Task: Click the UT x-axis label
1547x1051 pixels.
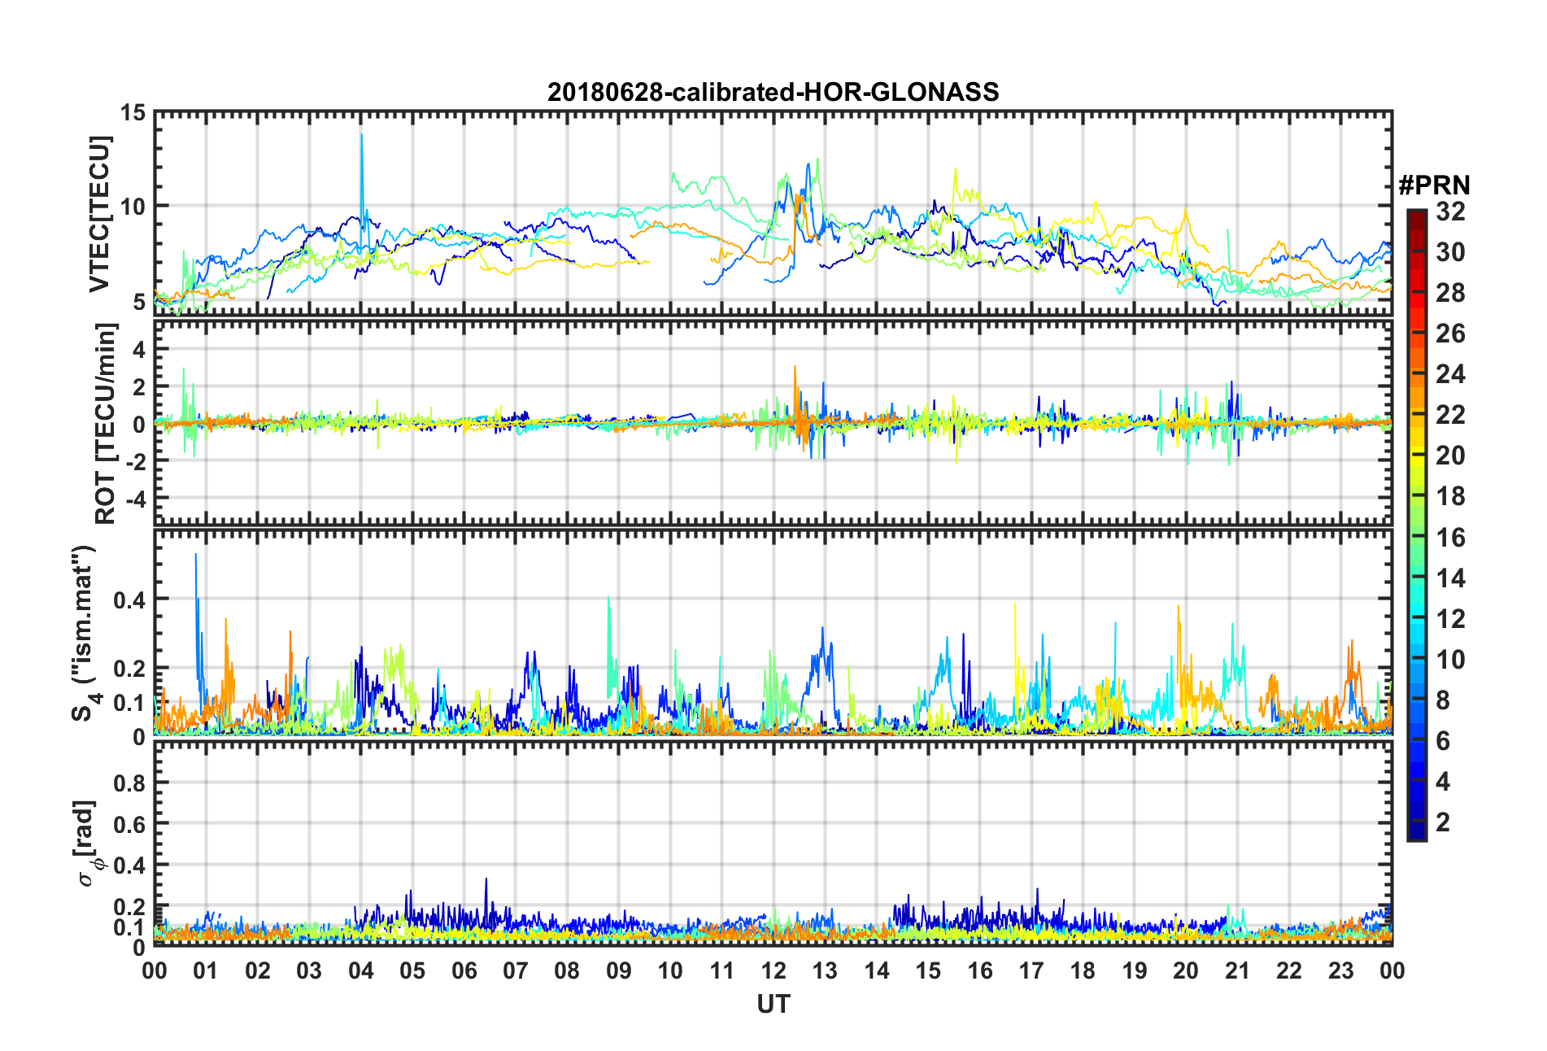Action: pyautogui.click(x=773, y=1005)
